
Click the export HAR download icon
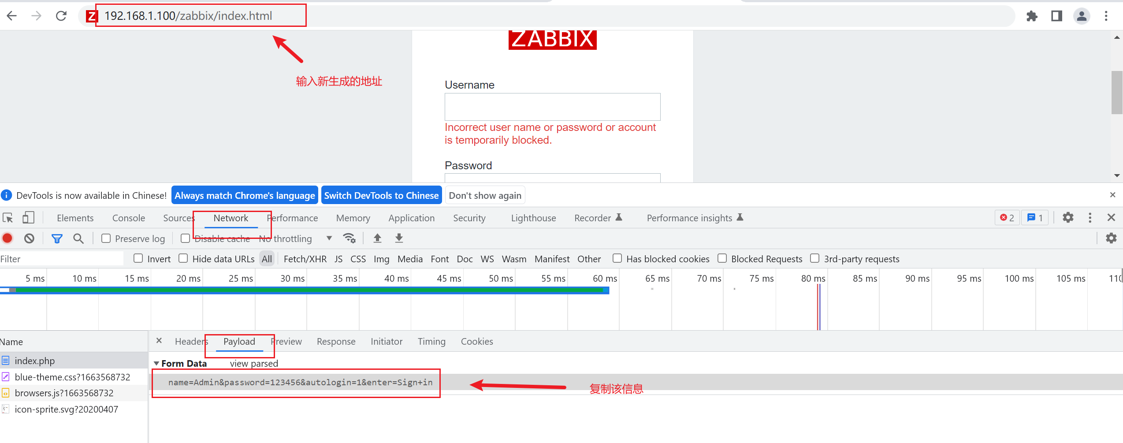click(x=399, y=238)
